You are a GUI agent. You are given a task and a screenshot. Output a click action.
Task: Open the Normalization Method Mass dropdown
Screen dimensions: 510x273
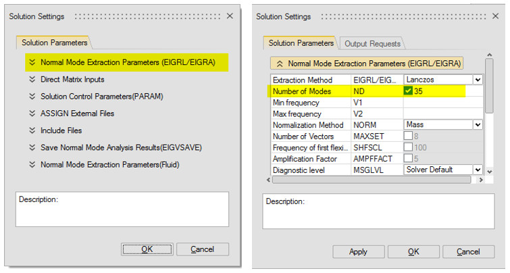point(478,125)
